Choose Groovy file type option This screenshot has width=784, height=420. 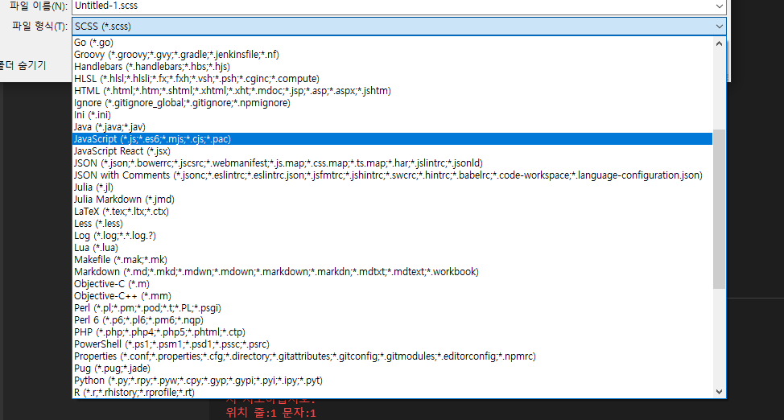393,55
